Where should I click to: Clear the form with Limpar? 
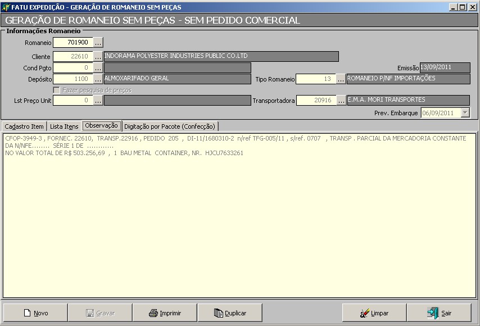click(x=374, y=313)
